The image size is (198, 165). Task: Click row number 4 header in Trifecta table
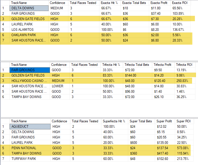pos(5,86)
